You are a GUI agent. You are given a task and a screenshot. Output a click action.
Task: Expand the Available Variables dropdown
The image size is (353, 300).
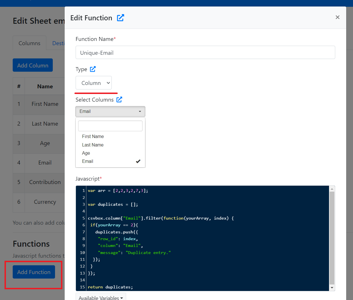click(101, 297)
